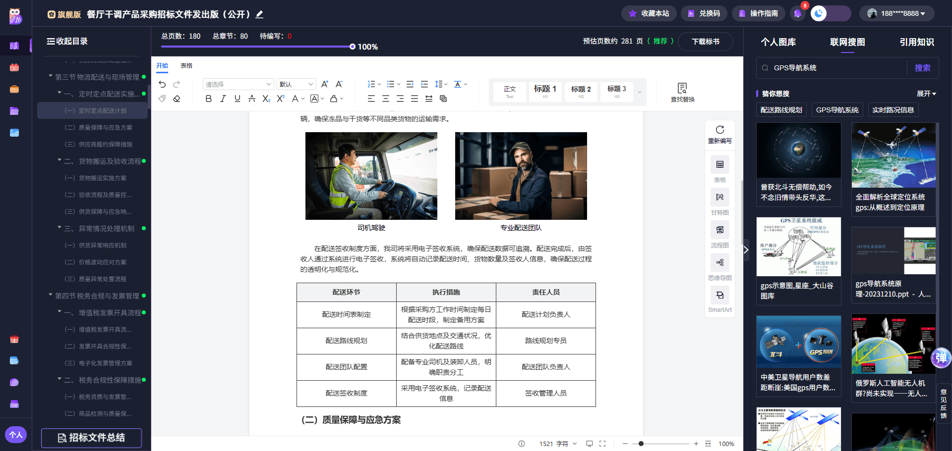
Task: Generate a 流程图 flowchart
Action: 719,230
